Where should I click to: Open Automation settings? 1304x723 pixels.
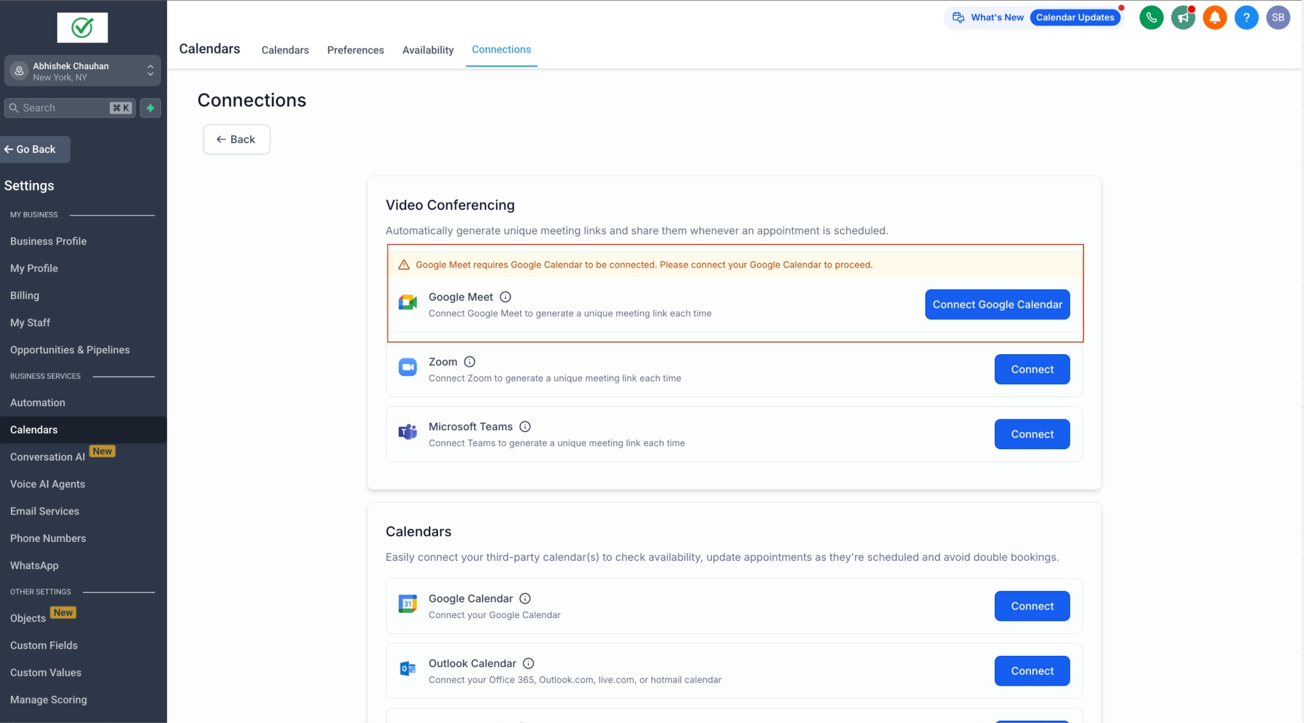(38, 403)
